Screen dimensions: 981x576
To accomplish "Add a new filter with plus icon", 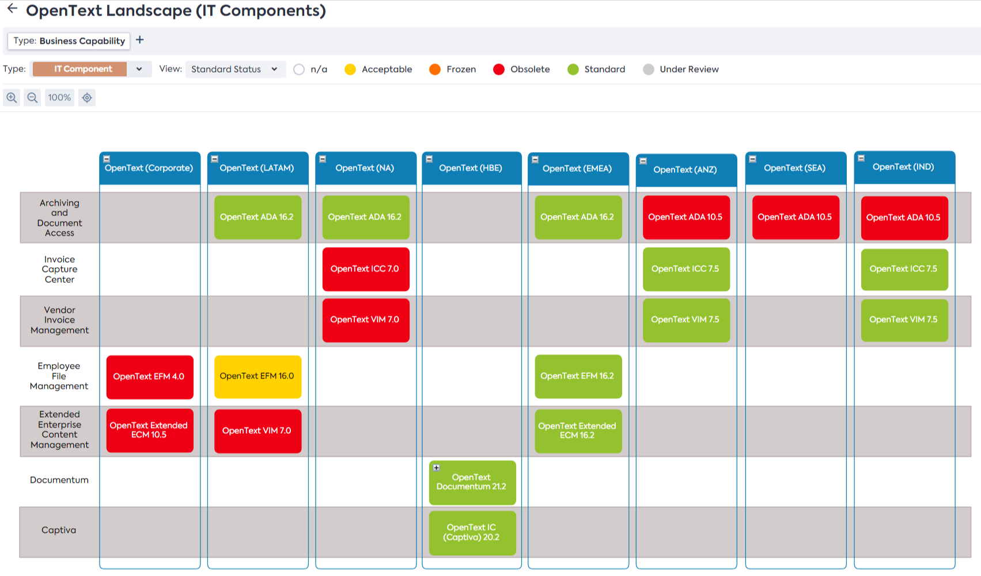I will (139, 40).
